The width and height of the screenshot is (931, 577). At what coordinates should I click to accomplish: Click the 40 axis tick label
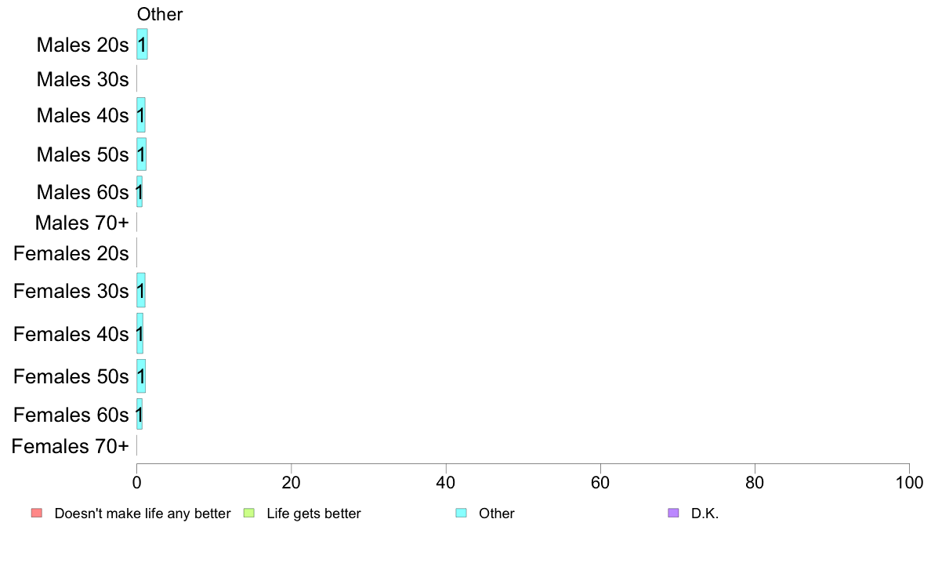446,482
